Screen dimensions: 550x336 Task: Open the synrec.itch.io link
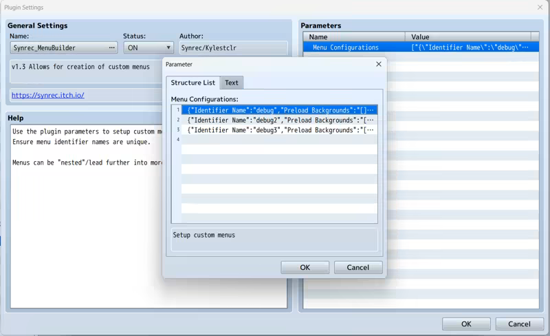pos(48,95)
